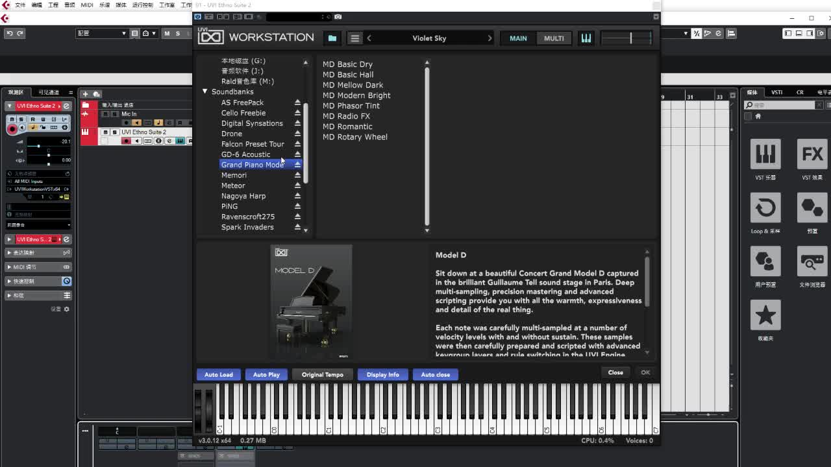Screen dimensions: 831x467
Task: Open the UVI Workstation browser folder icon
Action: 332,38
